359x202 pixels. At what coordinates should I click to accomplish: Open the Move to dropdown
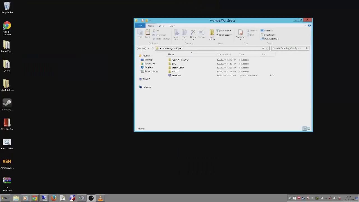click(x=176, y=35)
